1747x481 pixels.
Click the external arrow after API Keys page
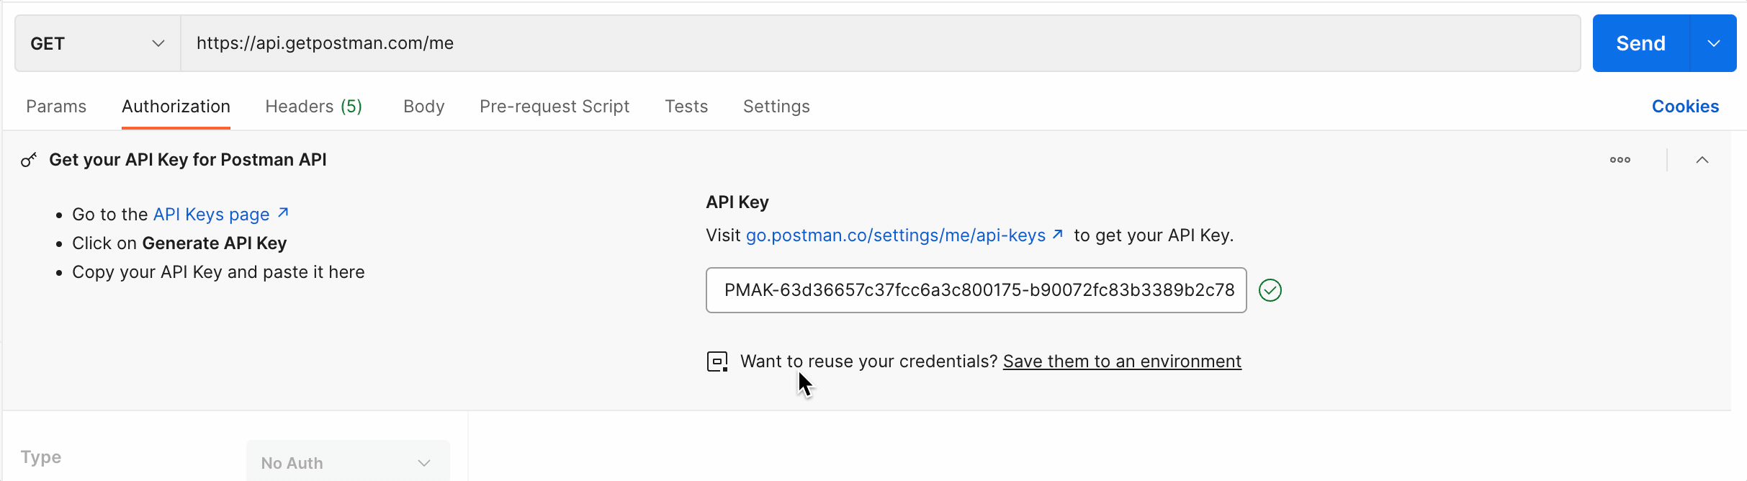283,213
